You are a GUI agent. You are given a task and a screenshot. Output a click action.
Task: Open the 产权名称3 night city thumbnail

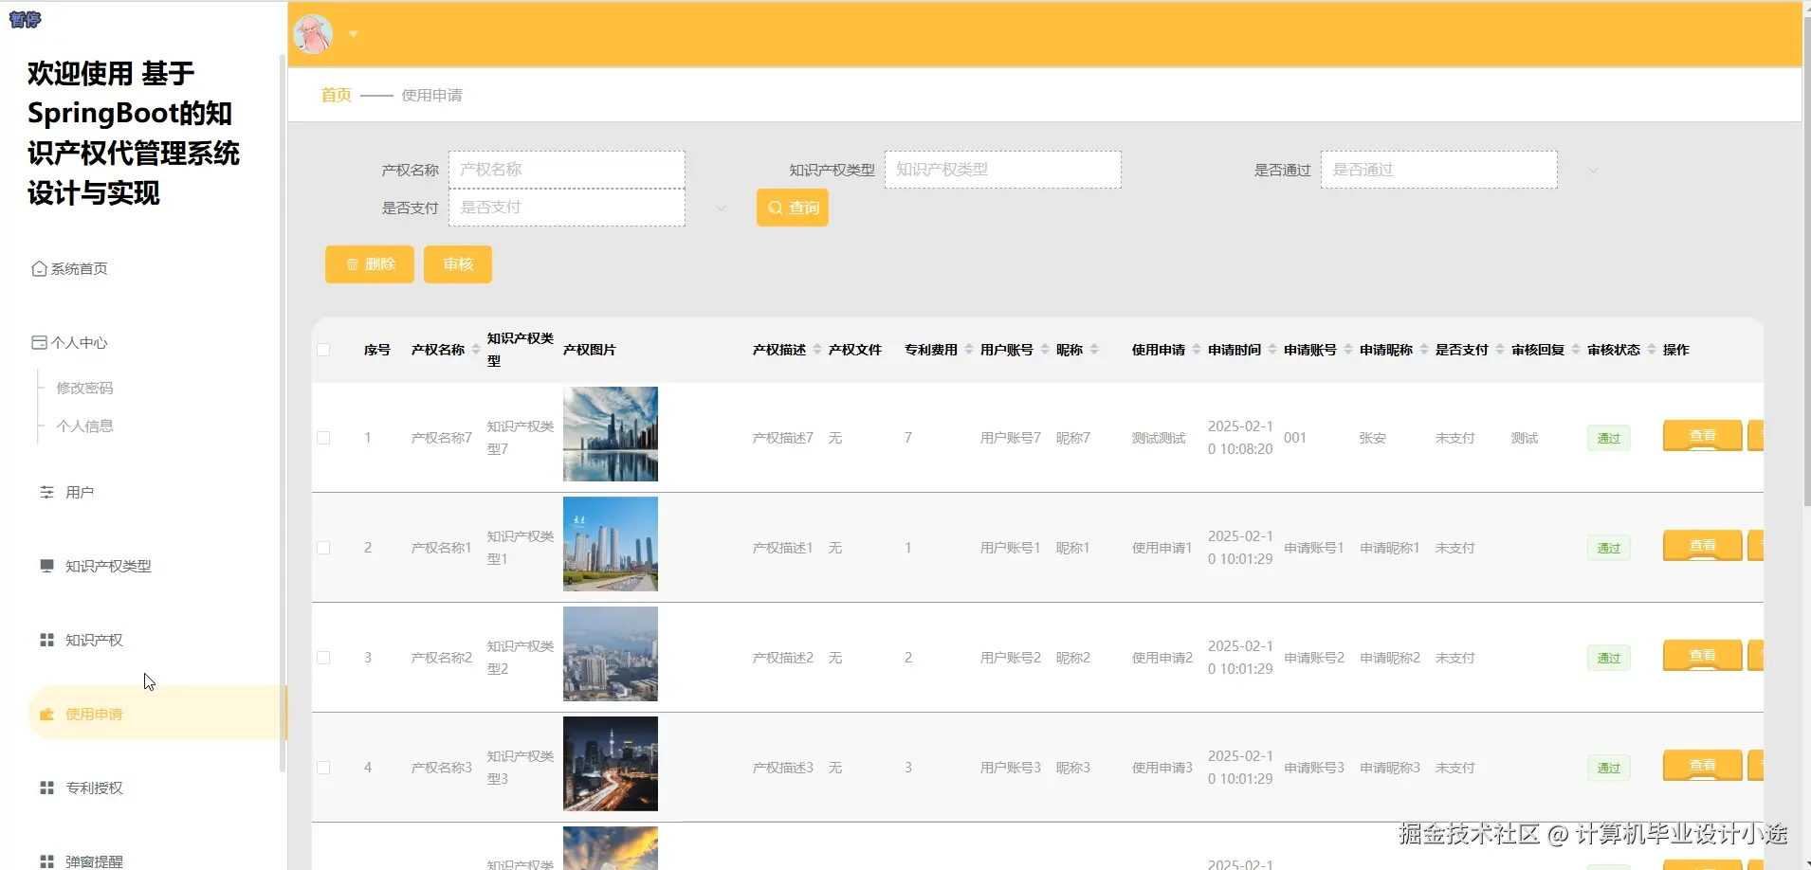[x=611, y=764]
